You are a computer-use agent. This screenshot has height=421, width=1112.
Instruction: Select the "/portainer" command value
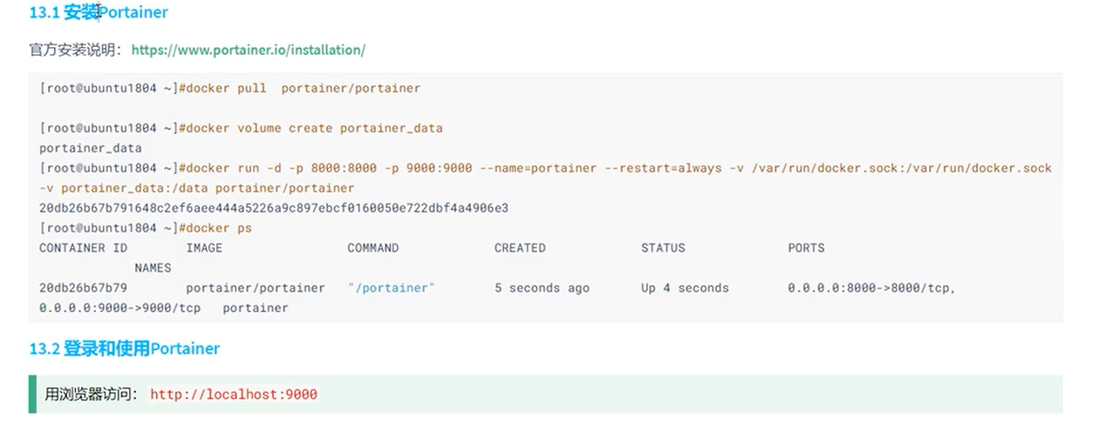coord(391,288)
